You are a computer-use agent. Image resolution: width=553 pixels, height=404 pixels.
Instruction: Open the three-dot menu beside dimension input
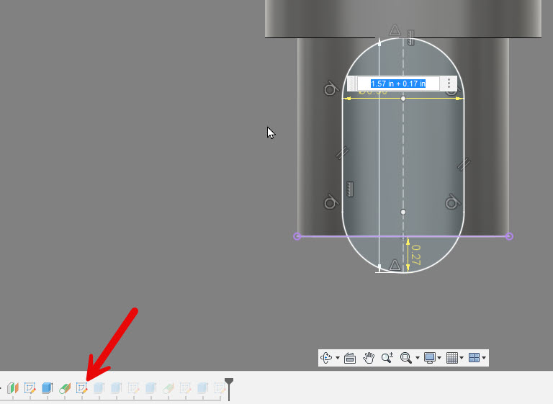pos(449,84)
